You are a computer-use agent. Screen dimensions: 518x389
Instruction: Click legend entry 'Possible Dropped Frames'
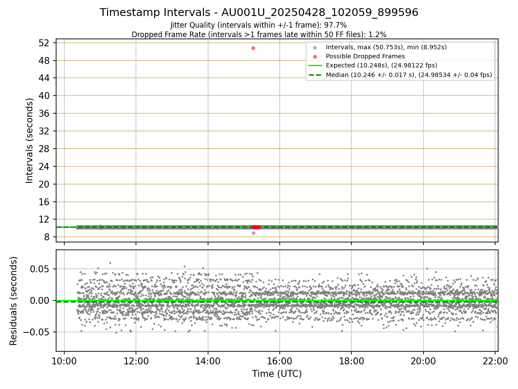[365, 56]
